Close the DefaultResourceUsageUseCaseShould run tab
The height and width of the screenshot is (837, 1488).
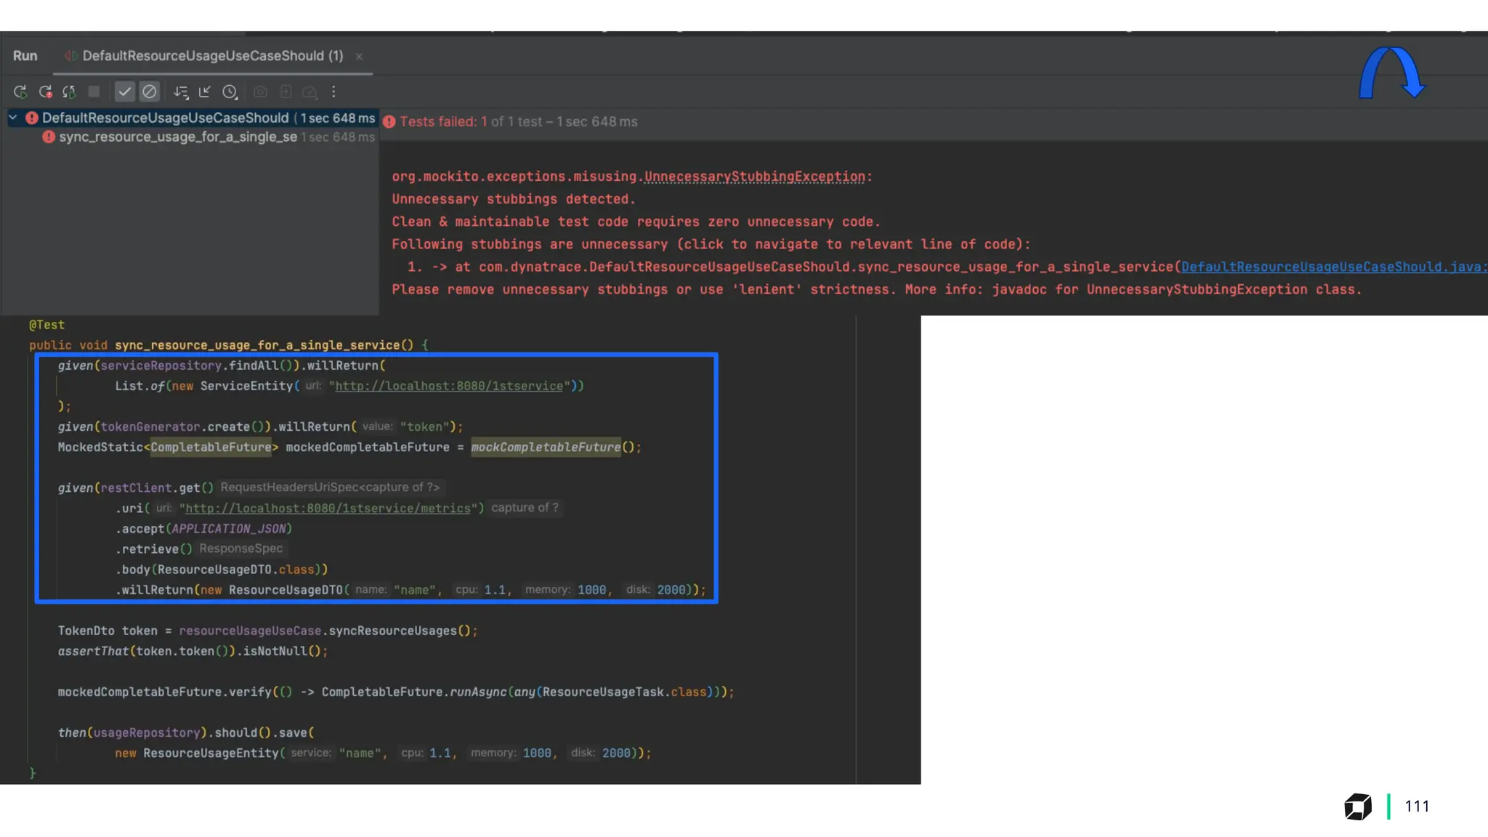359,57
